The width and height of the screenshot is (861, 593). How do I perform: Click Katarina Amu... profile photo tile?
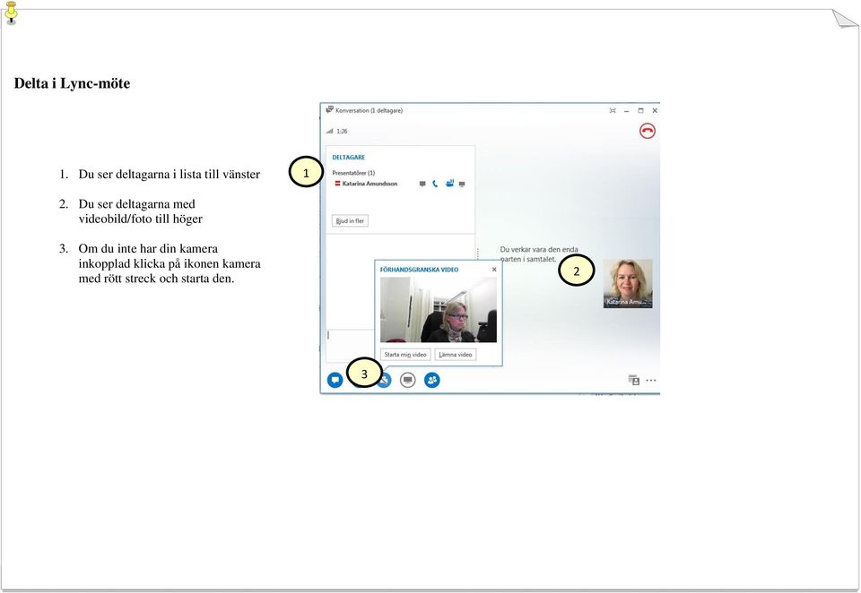click(x=628, y=284)
